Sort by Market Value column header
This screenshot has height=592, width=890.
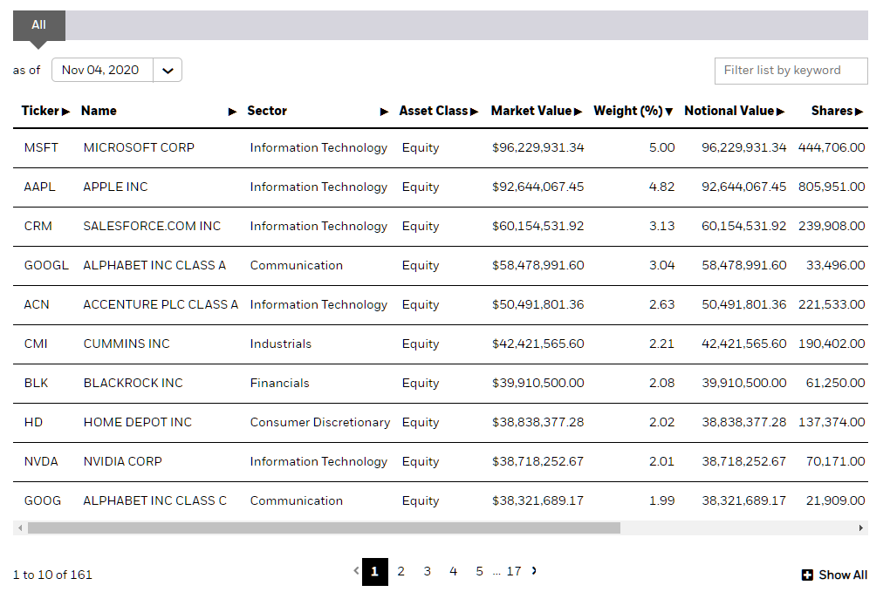537,111
